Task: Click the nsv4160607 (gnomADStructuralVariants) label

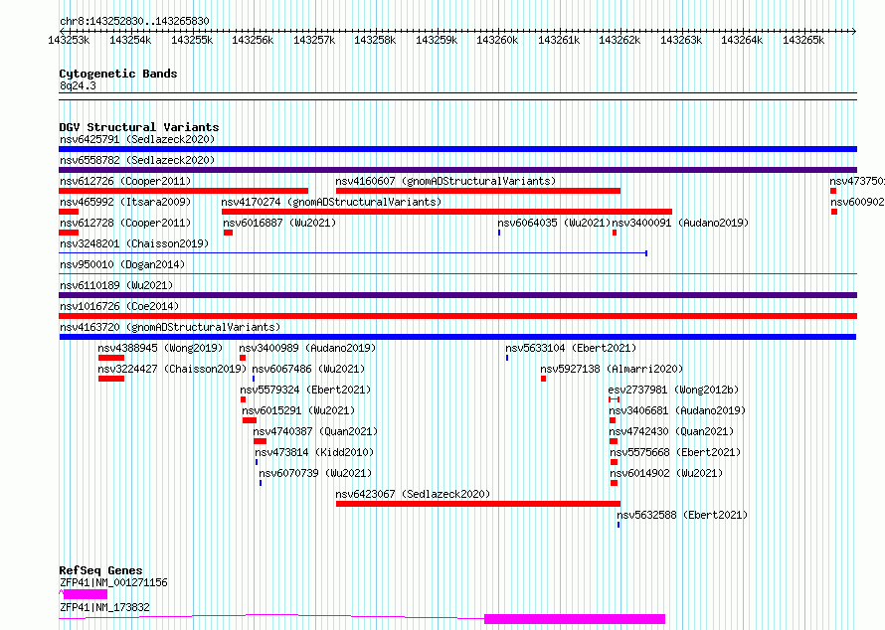Action: (445, 181)
